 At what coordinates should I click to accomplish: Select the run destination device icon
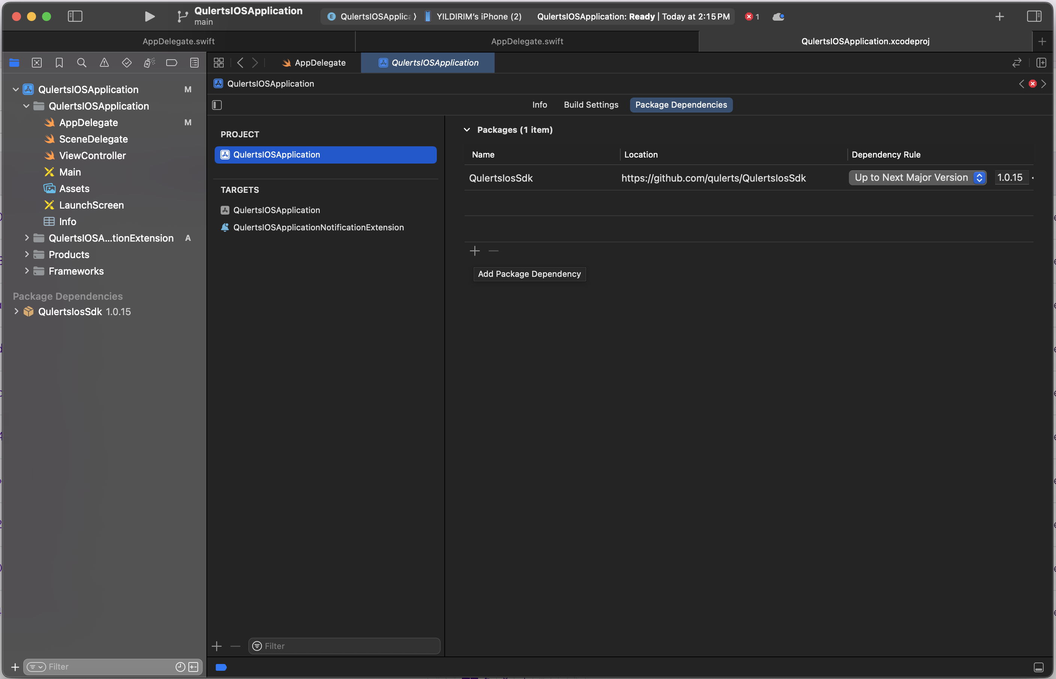pyautogui.click(x=427, y=15)
